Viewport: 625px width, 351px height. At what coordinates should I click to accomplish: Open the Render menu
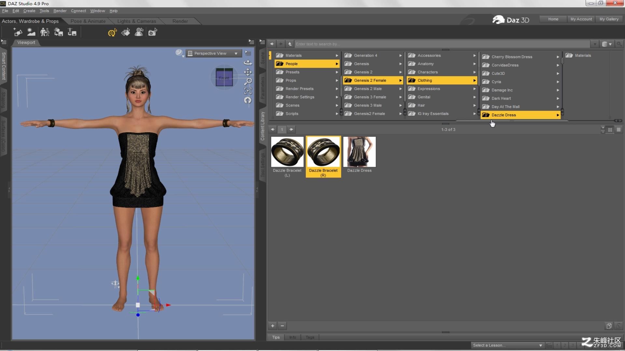click(60, 11)
